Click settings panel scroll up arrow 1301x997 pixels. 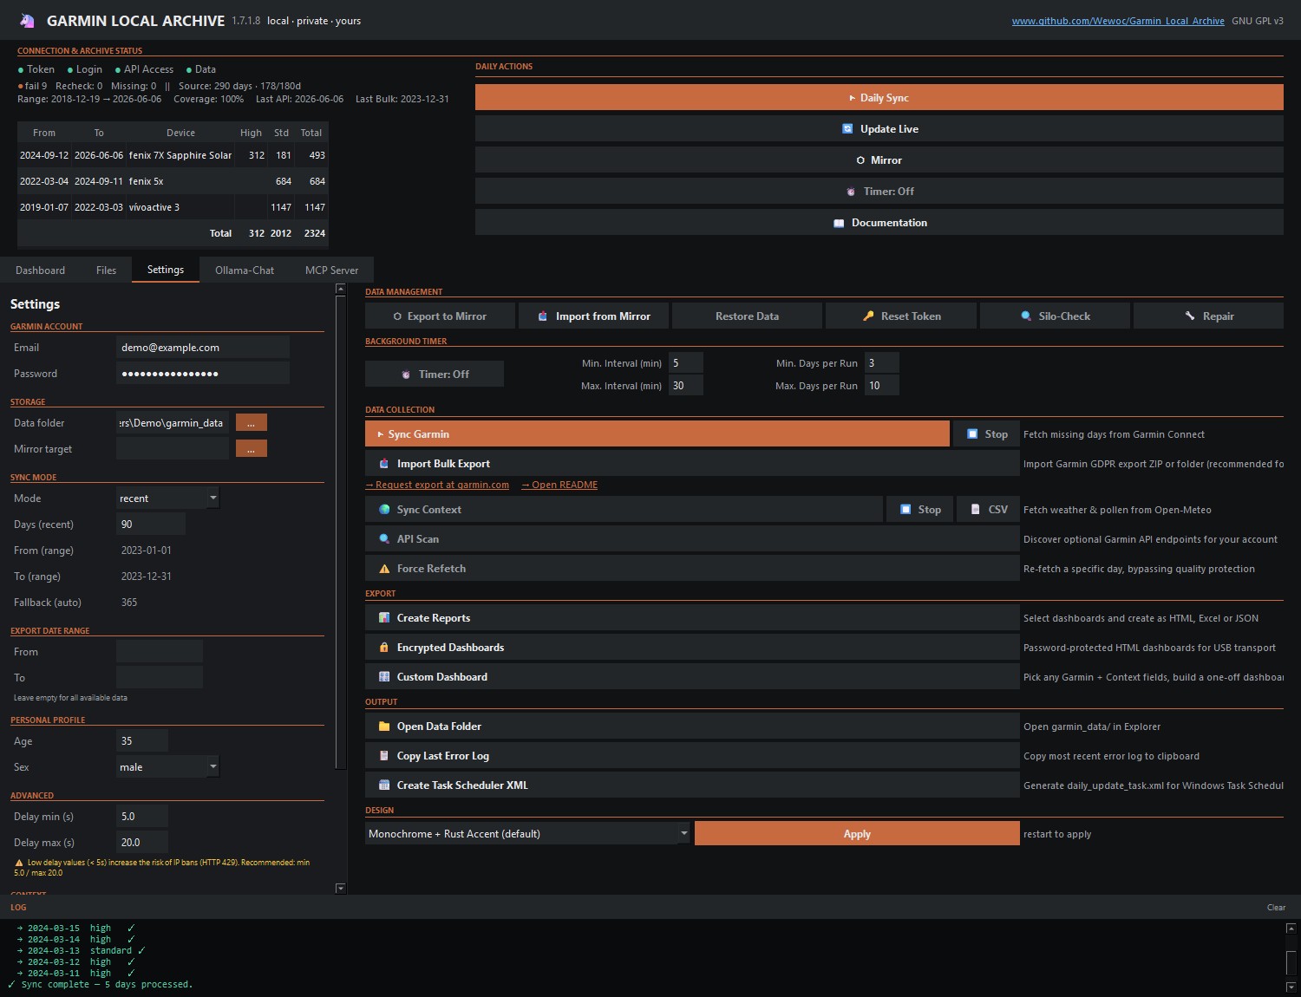340,290
